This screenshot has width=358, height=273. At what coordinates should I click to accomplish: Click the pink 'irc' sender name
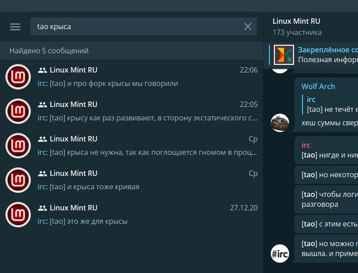point(306,145)
